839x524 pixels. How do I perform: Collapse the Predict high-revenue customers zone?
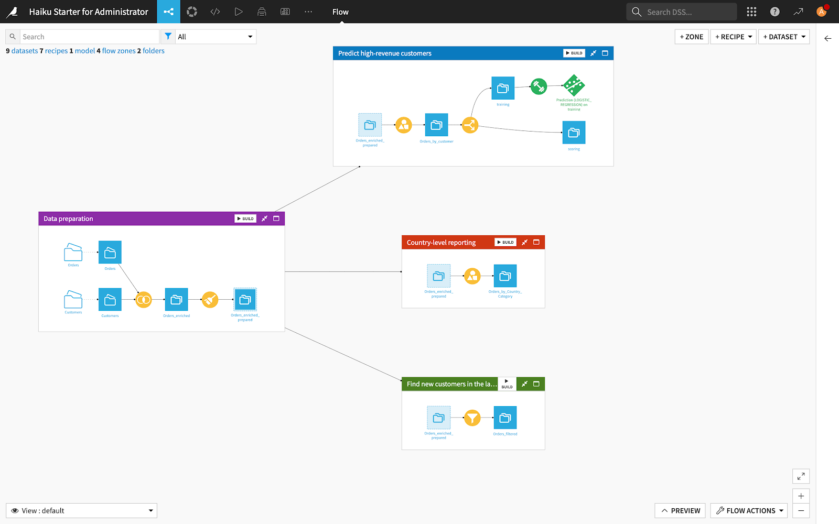tap(593, 53)
